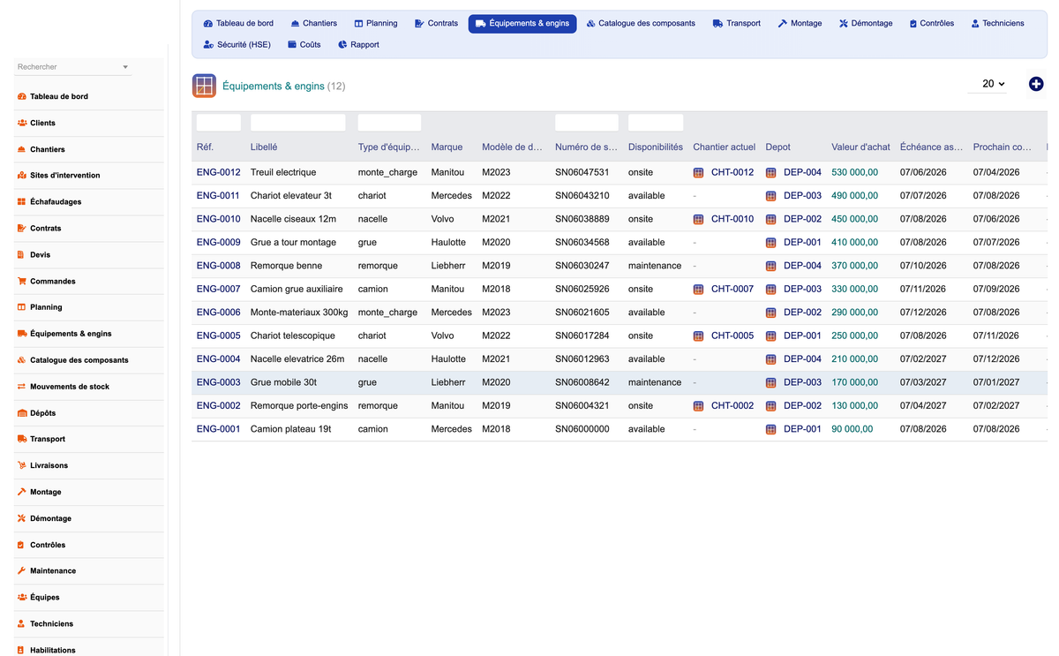The height and width of the screenshot is (656, 1059).
Task: Click the Équipements & engins grid header icon
Action: pyautogui.click(x=204, y=86)
